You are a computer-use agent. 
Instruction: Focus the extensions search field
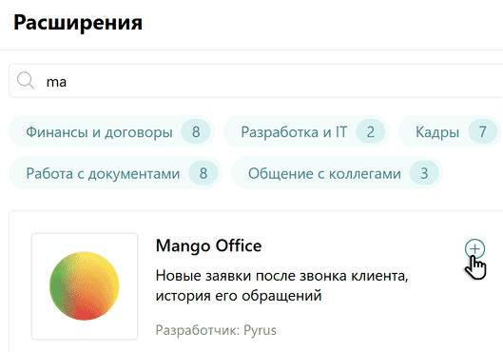click(256, 81)
